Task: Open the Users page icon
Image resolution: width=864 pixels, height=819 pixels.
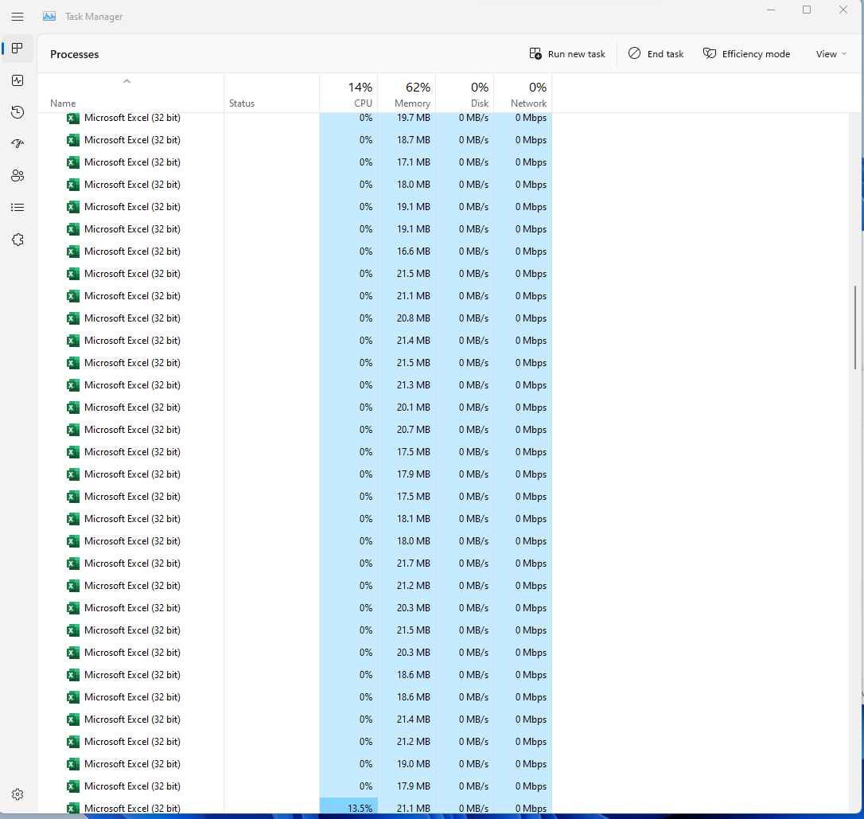Action: 18,176
